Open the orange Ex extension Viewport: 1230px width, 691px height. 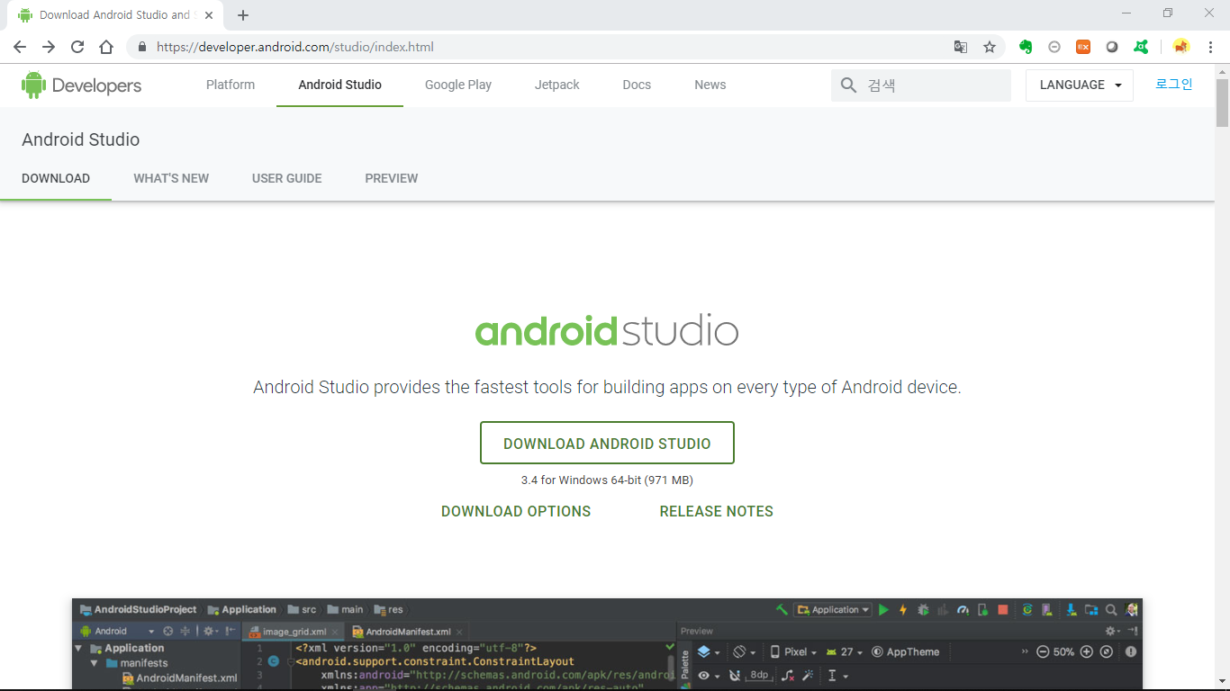point(1083,47)
